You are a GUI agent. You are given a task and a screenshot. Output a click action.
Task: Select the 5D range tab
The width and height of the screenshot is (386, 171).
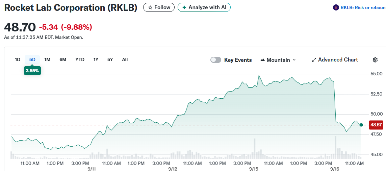(32, 59)
